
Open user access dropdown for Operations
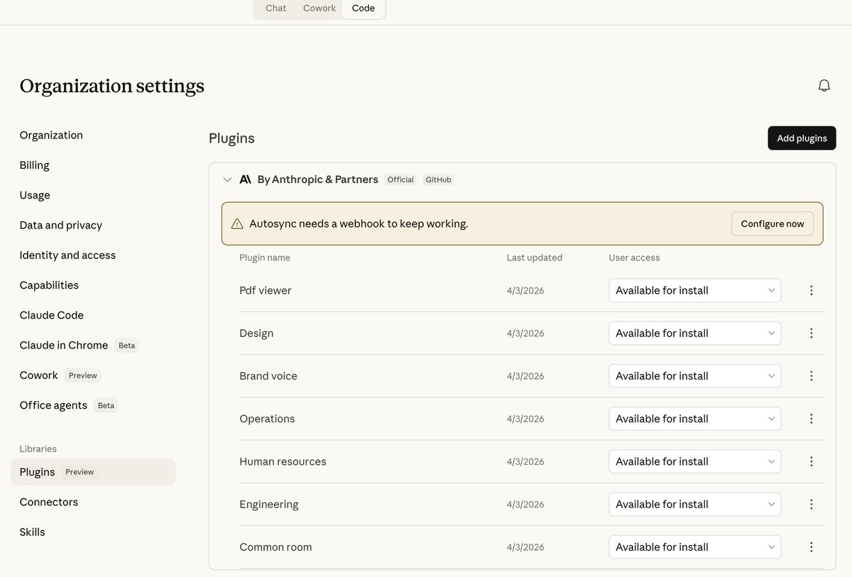point(694,419)
